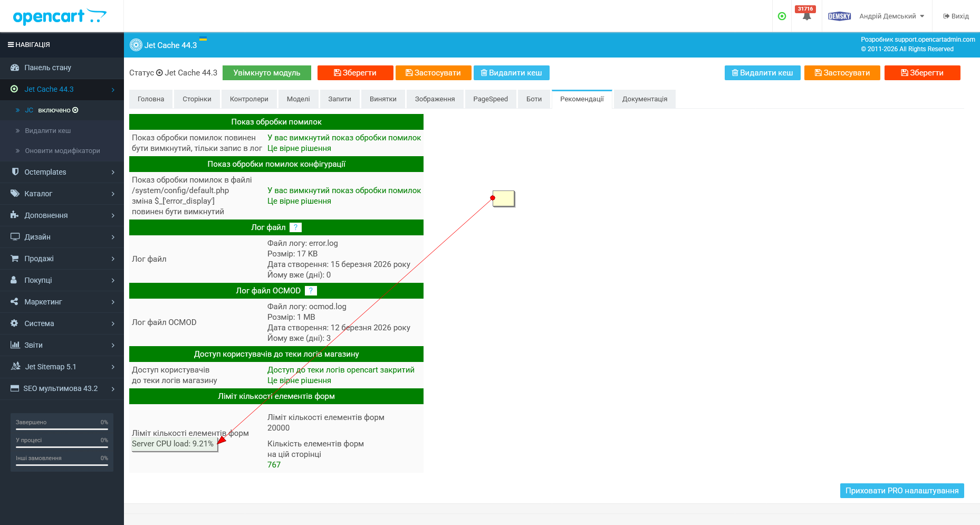Image resolution: width=980 pixels, height=525 pixels.
Task: Click Зберегти next to Увімкнуто модуль
Action: point(356,73)
